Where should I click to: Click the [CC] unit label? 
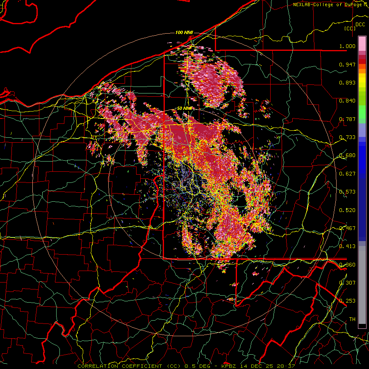point(350,28)
